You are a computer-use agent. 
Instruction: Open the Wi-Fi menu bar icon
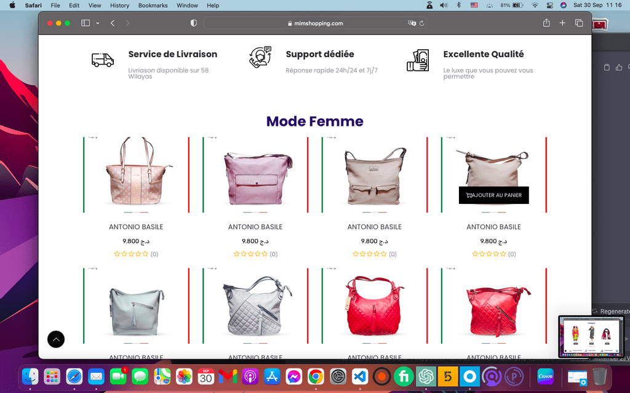click(535, 5)
